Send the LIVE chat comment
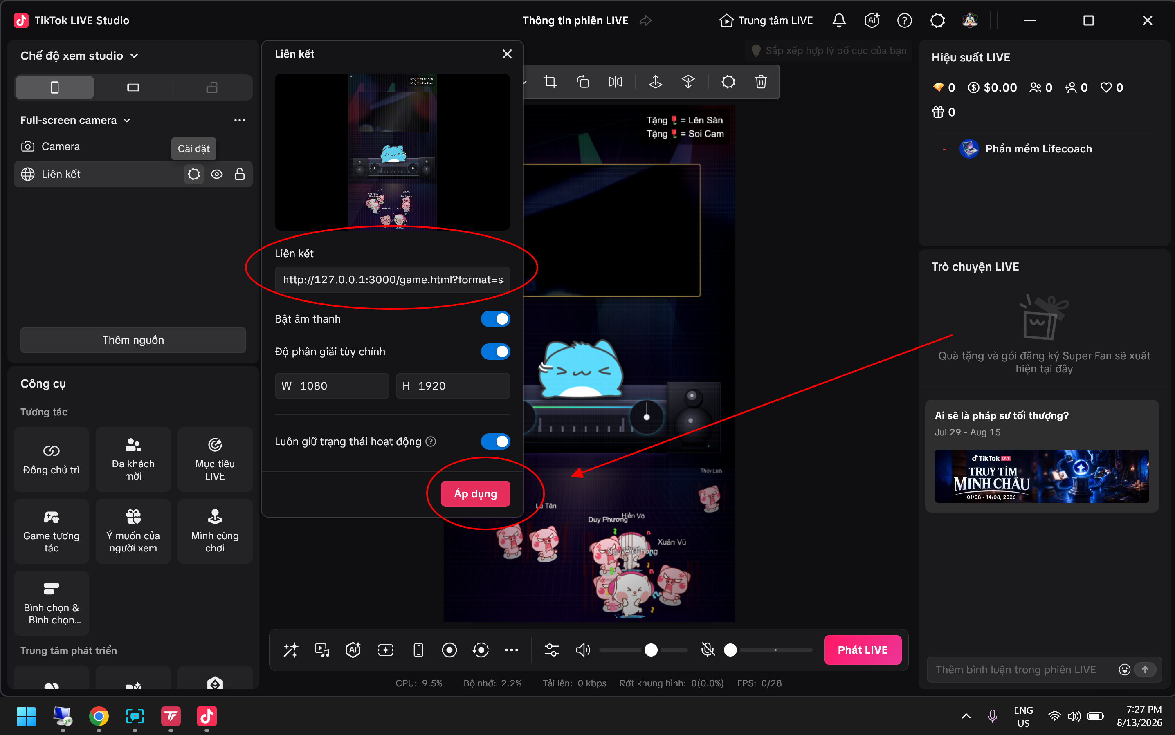 1145,670
